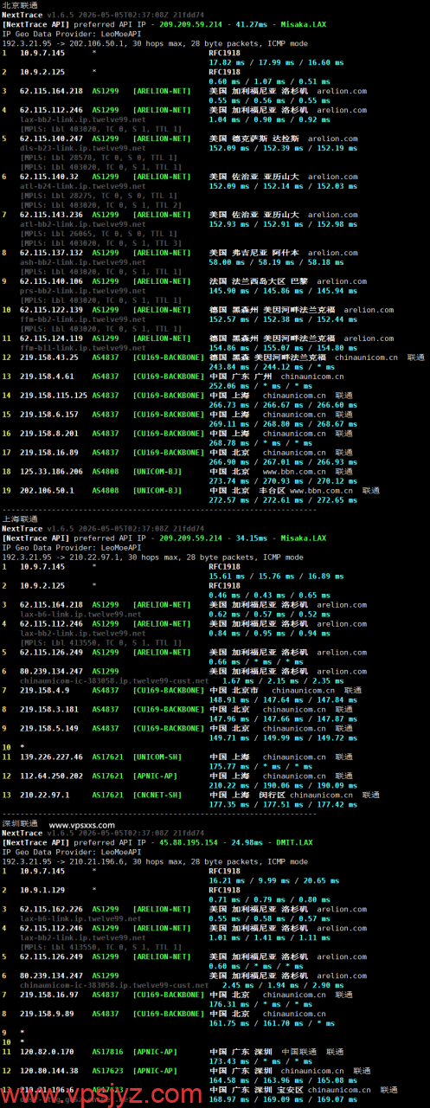Select hop IP 219.158.6.157
The width and height of the screenshot is (430, 1108).
49,415
